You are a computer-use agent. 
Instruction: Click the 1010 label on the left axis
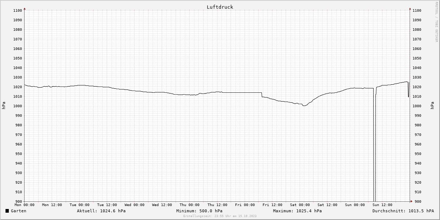coord(18,96)
